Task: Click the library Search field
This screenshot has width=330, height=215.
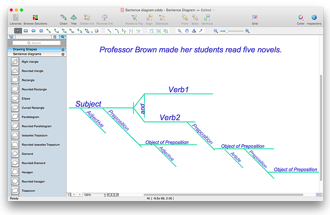Action: [x=36, y=43]
